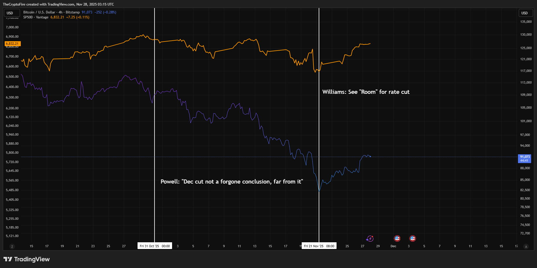This screenshot has width=537, height=268.
Task: Select the Williams rate cut annotation text
Action: [366, 92]
